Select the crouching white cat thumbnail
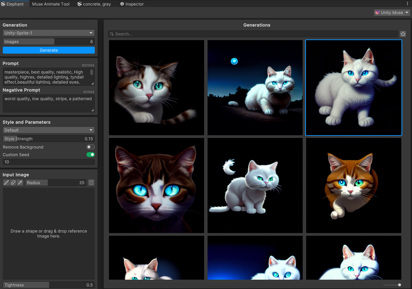Screen dimensions: 412x289 click(x=255, y=185)
